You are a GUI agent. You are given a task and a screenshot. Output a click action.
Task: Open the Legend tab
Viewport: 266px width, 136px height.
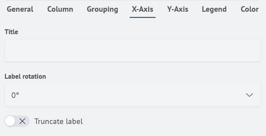[214, 9]
